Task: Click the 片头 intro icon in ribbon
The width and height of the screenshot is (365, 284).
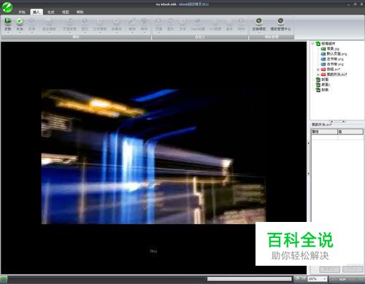Action: point(20,25)
